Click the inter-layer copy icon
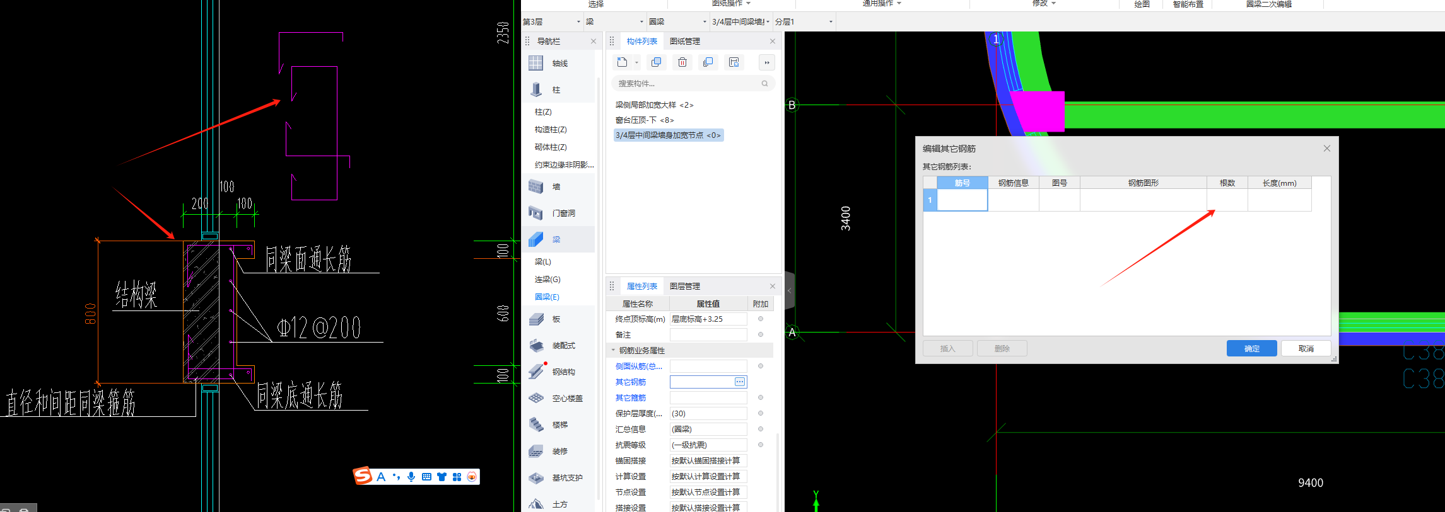 coord(708,62)
